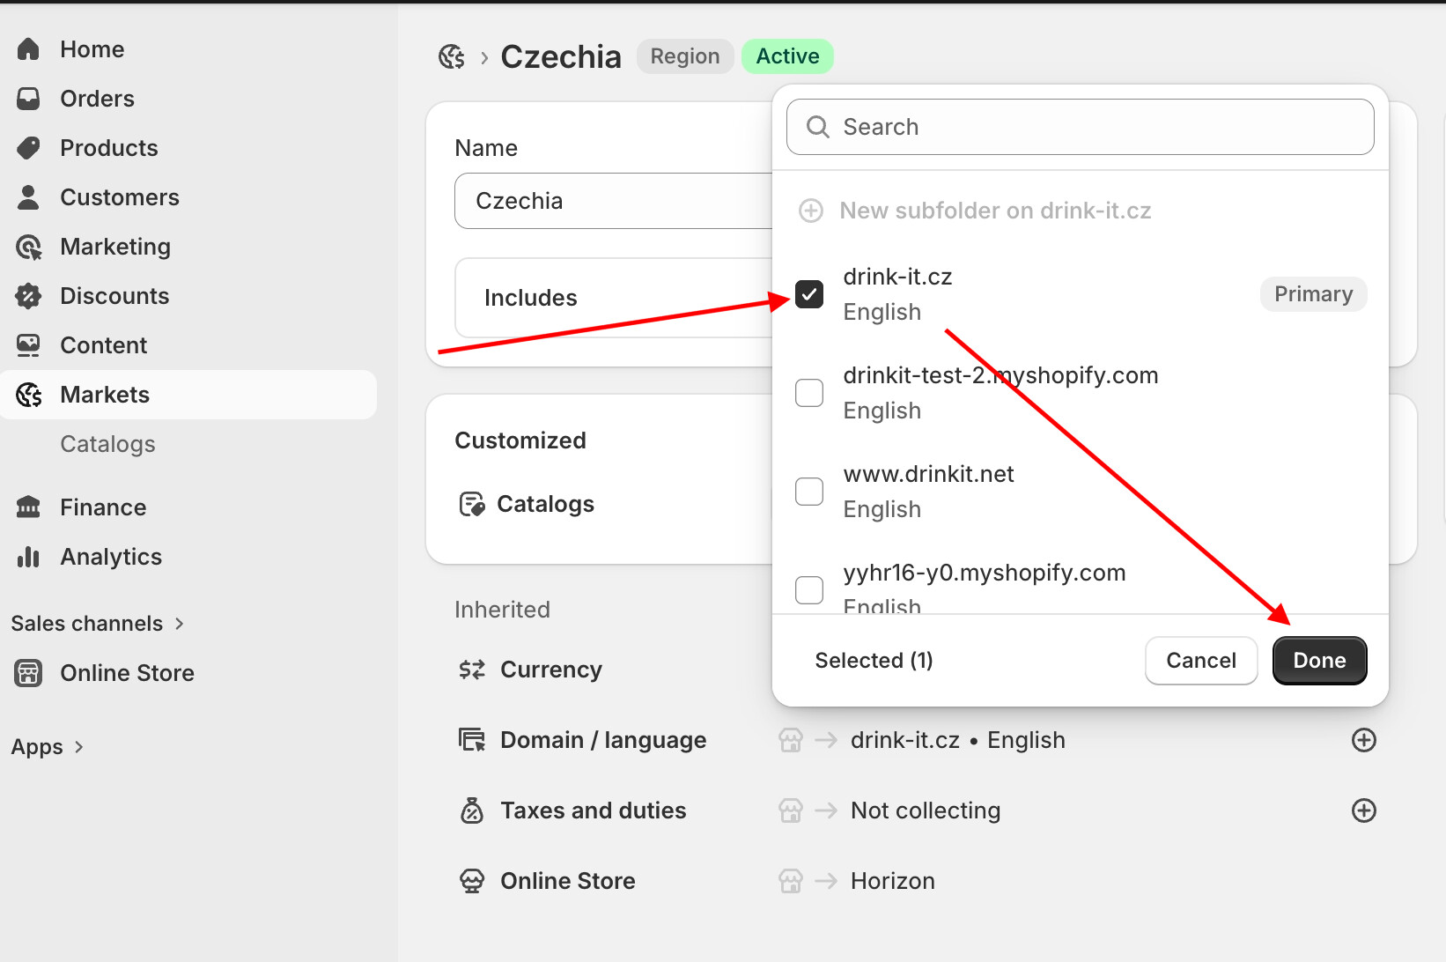Open Catalogs submenu under Markets
The height and width of the screenshot is (962, 1446).
pyautogui.click(x=107, y=444)
